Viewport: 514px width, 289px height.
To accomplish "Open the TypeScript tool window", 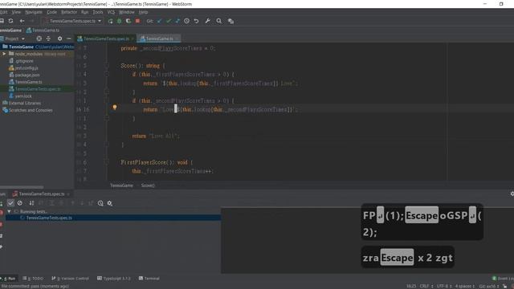I will [114, 279].
